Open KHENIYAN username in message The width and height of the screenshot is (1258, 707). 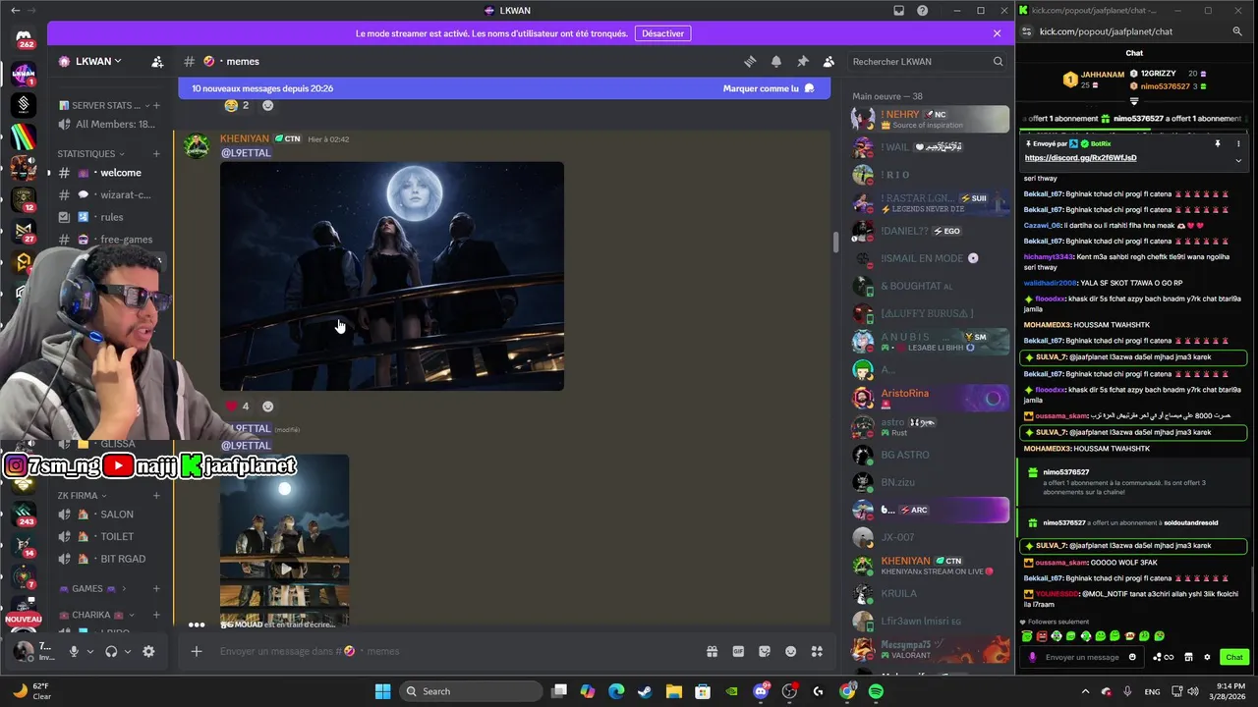pyautogui.click(x=245, y=138)
